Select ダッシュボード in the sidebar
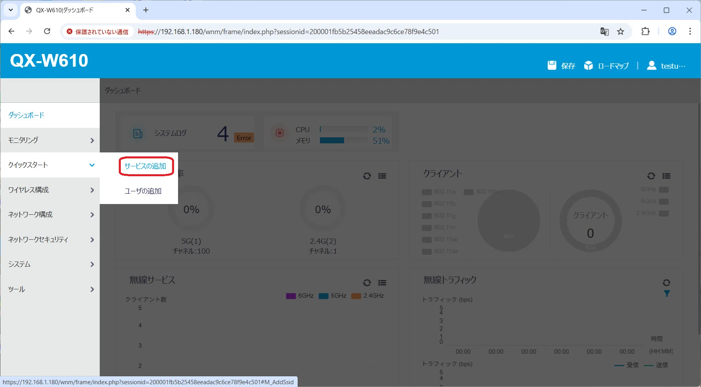The height and width of the screenshot is (387, 701). [x=50, y=115]
